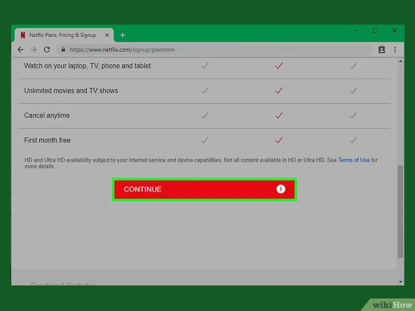415x311 pixels.
Task: Close the Netflix Plans tab
Action: 107,35
